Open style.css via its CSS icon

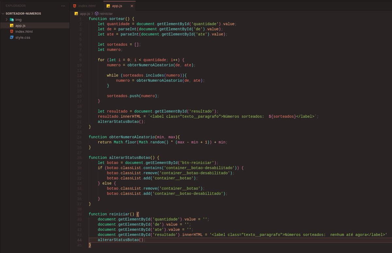tap(12, 37)
